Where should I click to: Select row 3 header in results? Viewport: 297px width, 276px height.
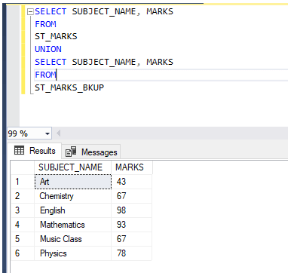coord(23,210)
